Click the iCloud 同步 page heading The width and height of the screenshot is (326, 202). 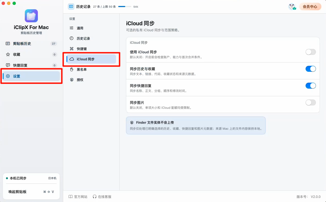pyautogui.click(x=140, y=23)
